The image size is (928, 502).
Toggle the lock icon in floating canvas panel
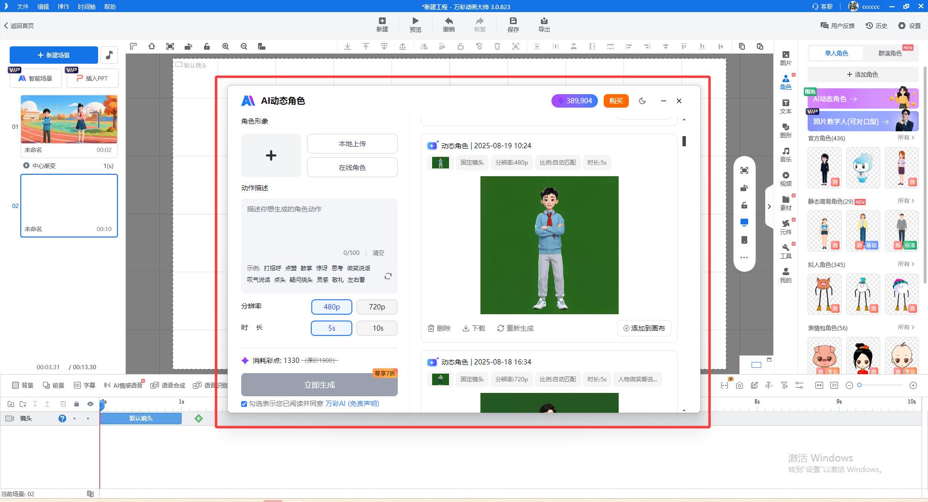[744, 205]
